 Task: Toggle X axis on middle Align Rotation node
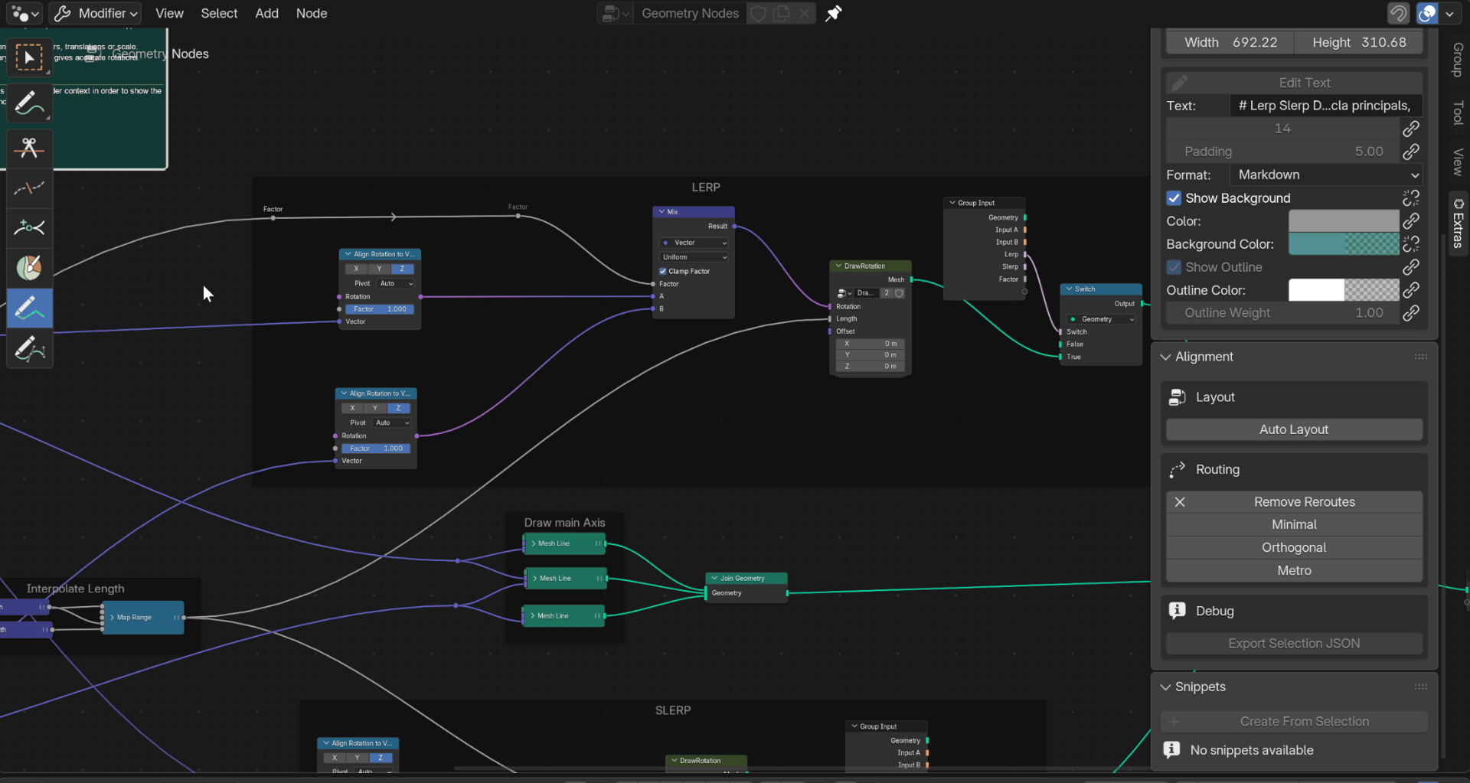click(352, 408)
